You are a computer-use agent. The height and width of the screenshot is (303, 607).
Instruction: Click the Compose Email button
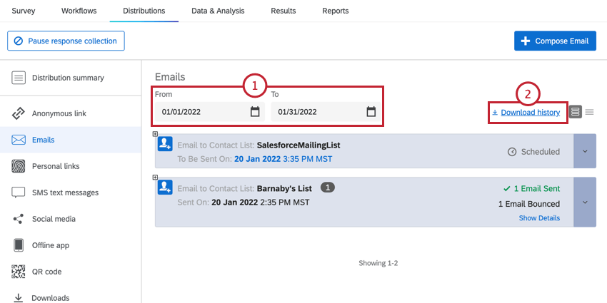coord(555,41)
